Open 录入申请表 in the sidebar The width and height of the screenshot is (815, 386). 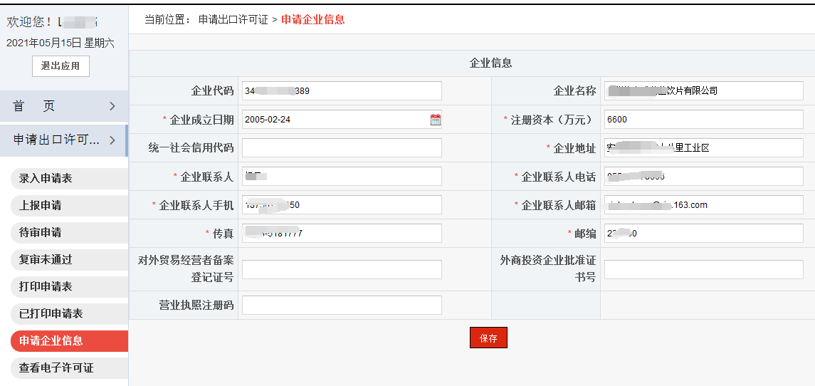[x=69, y=179]
